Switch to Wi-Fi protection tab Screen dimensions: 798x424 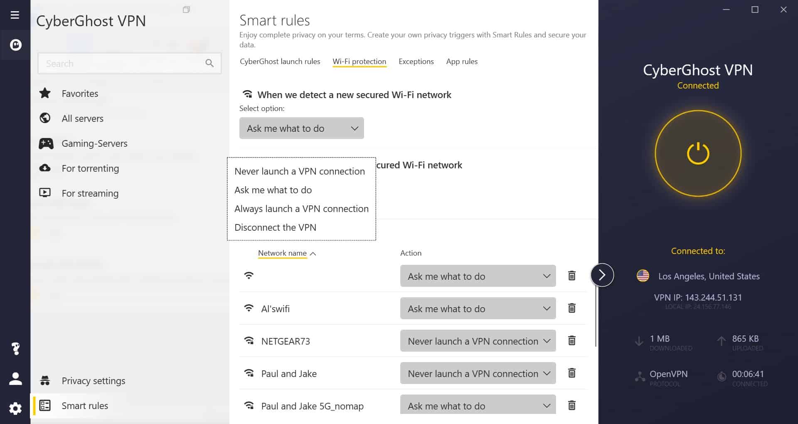click(359, 62)
